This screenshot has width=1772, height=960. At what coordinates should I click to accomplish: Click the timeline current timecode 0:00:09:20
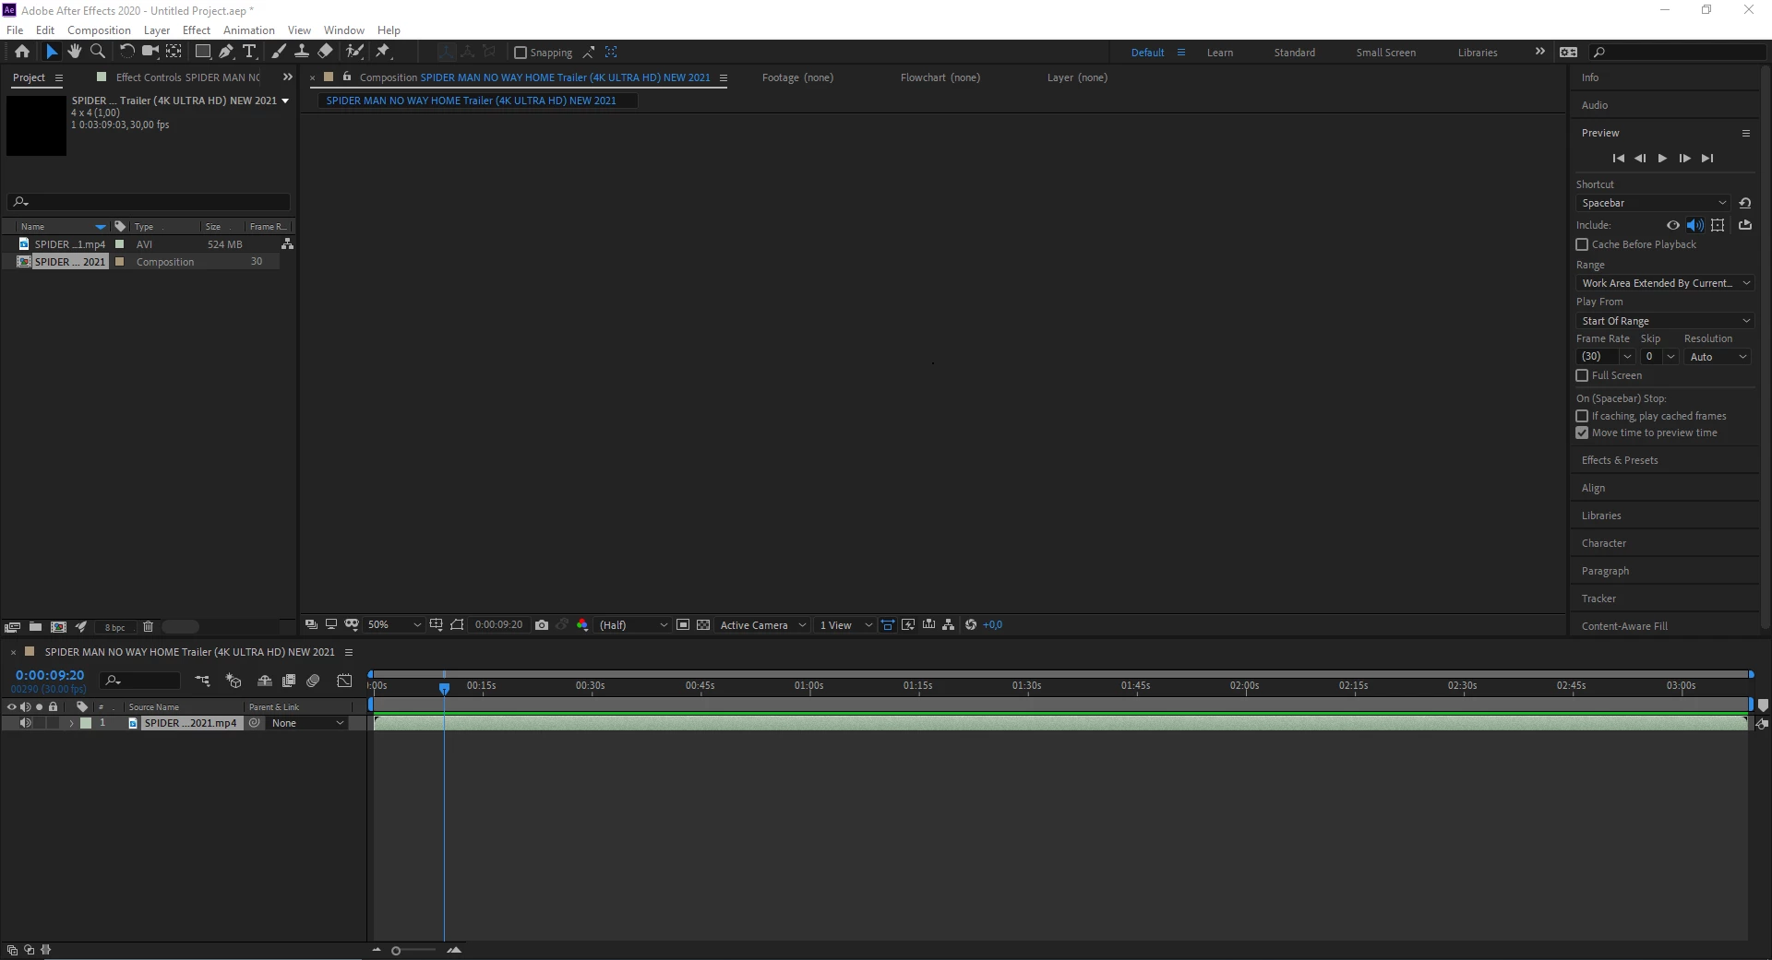pos(50,675)
